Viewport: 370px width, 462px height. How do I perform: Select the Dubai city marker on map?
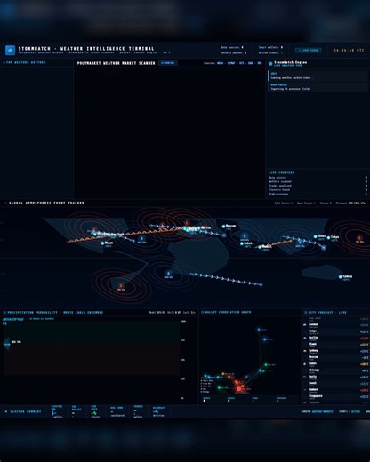coord(242,243)
